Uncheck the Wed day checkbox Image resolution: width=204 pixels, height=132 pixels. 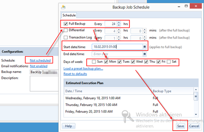133,62
